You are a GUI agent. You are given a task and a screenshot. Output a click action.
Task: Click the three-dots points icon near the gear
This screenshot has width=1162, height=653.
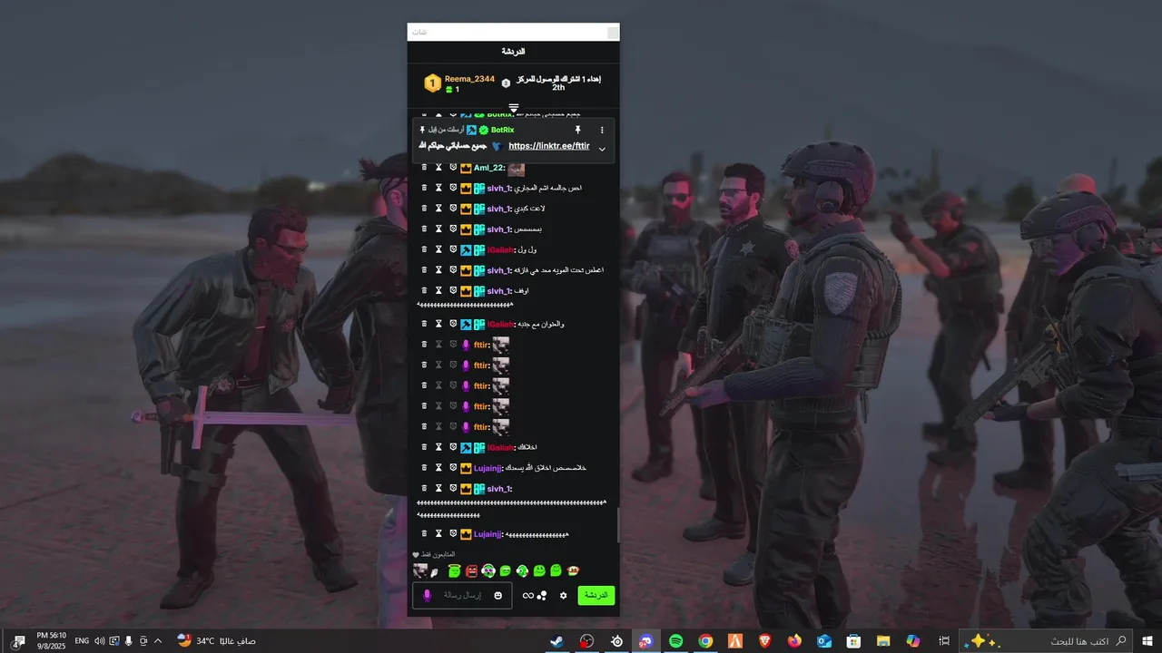[x=542, y=595]
